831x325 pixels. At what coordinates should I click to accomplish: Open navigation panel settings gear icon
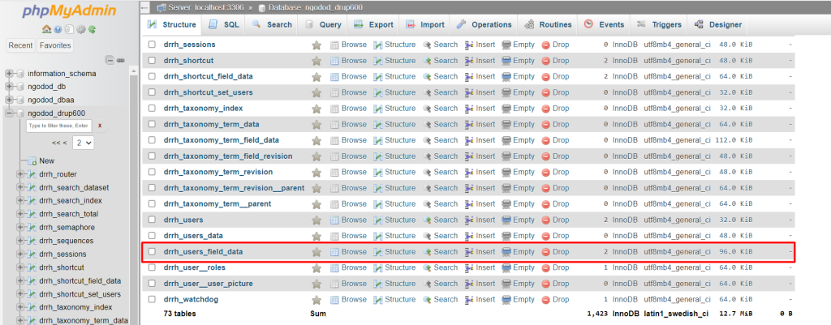click(x=81, y=30)
